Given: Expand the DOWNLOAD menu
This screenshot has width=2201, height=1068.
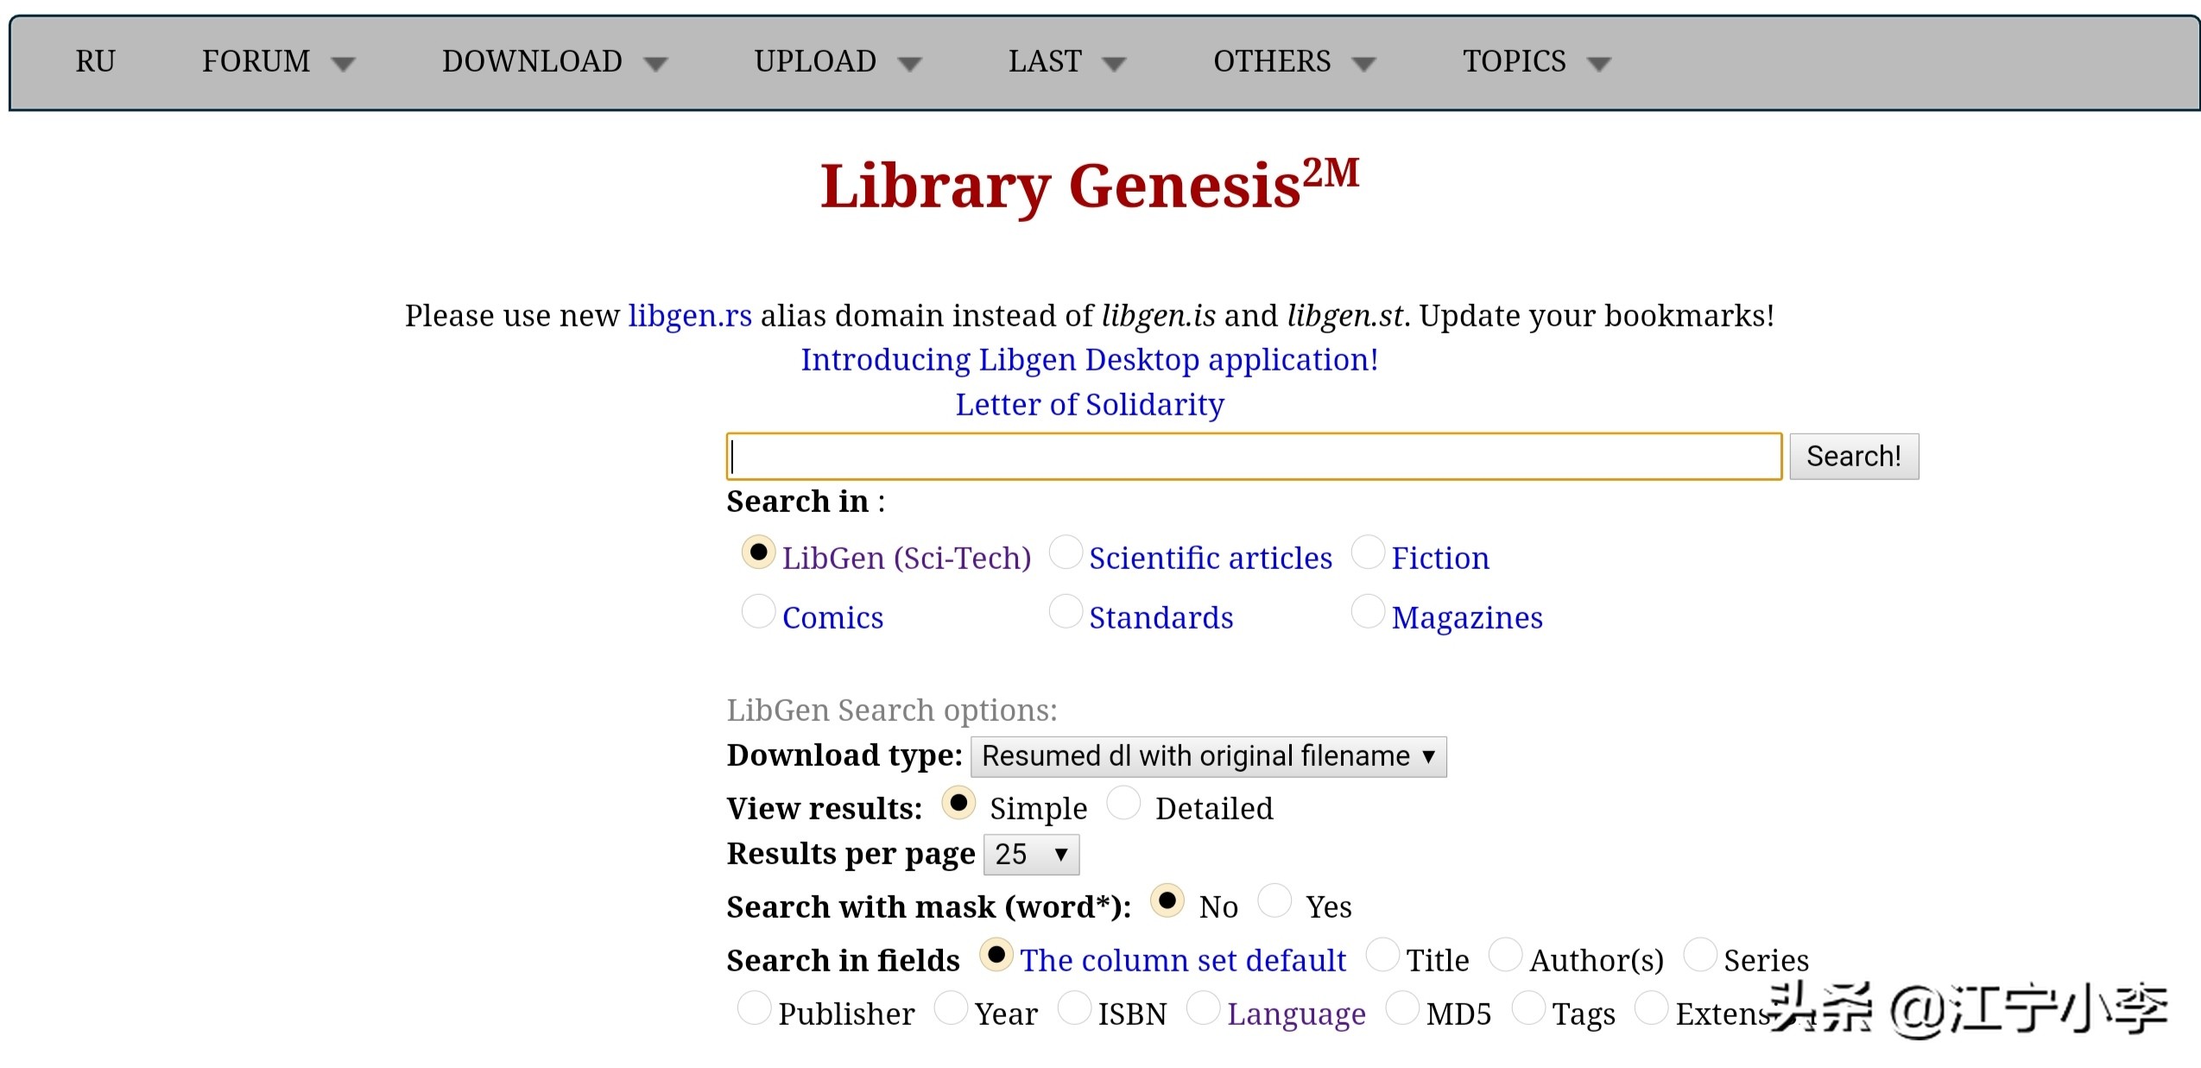Looking at the screenshot, I should [x=553, y=61].
